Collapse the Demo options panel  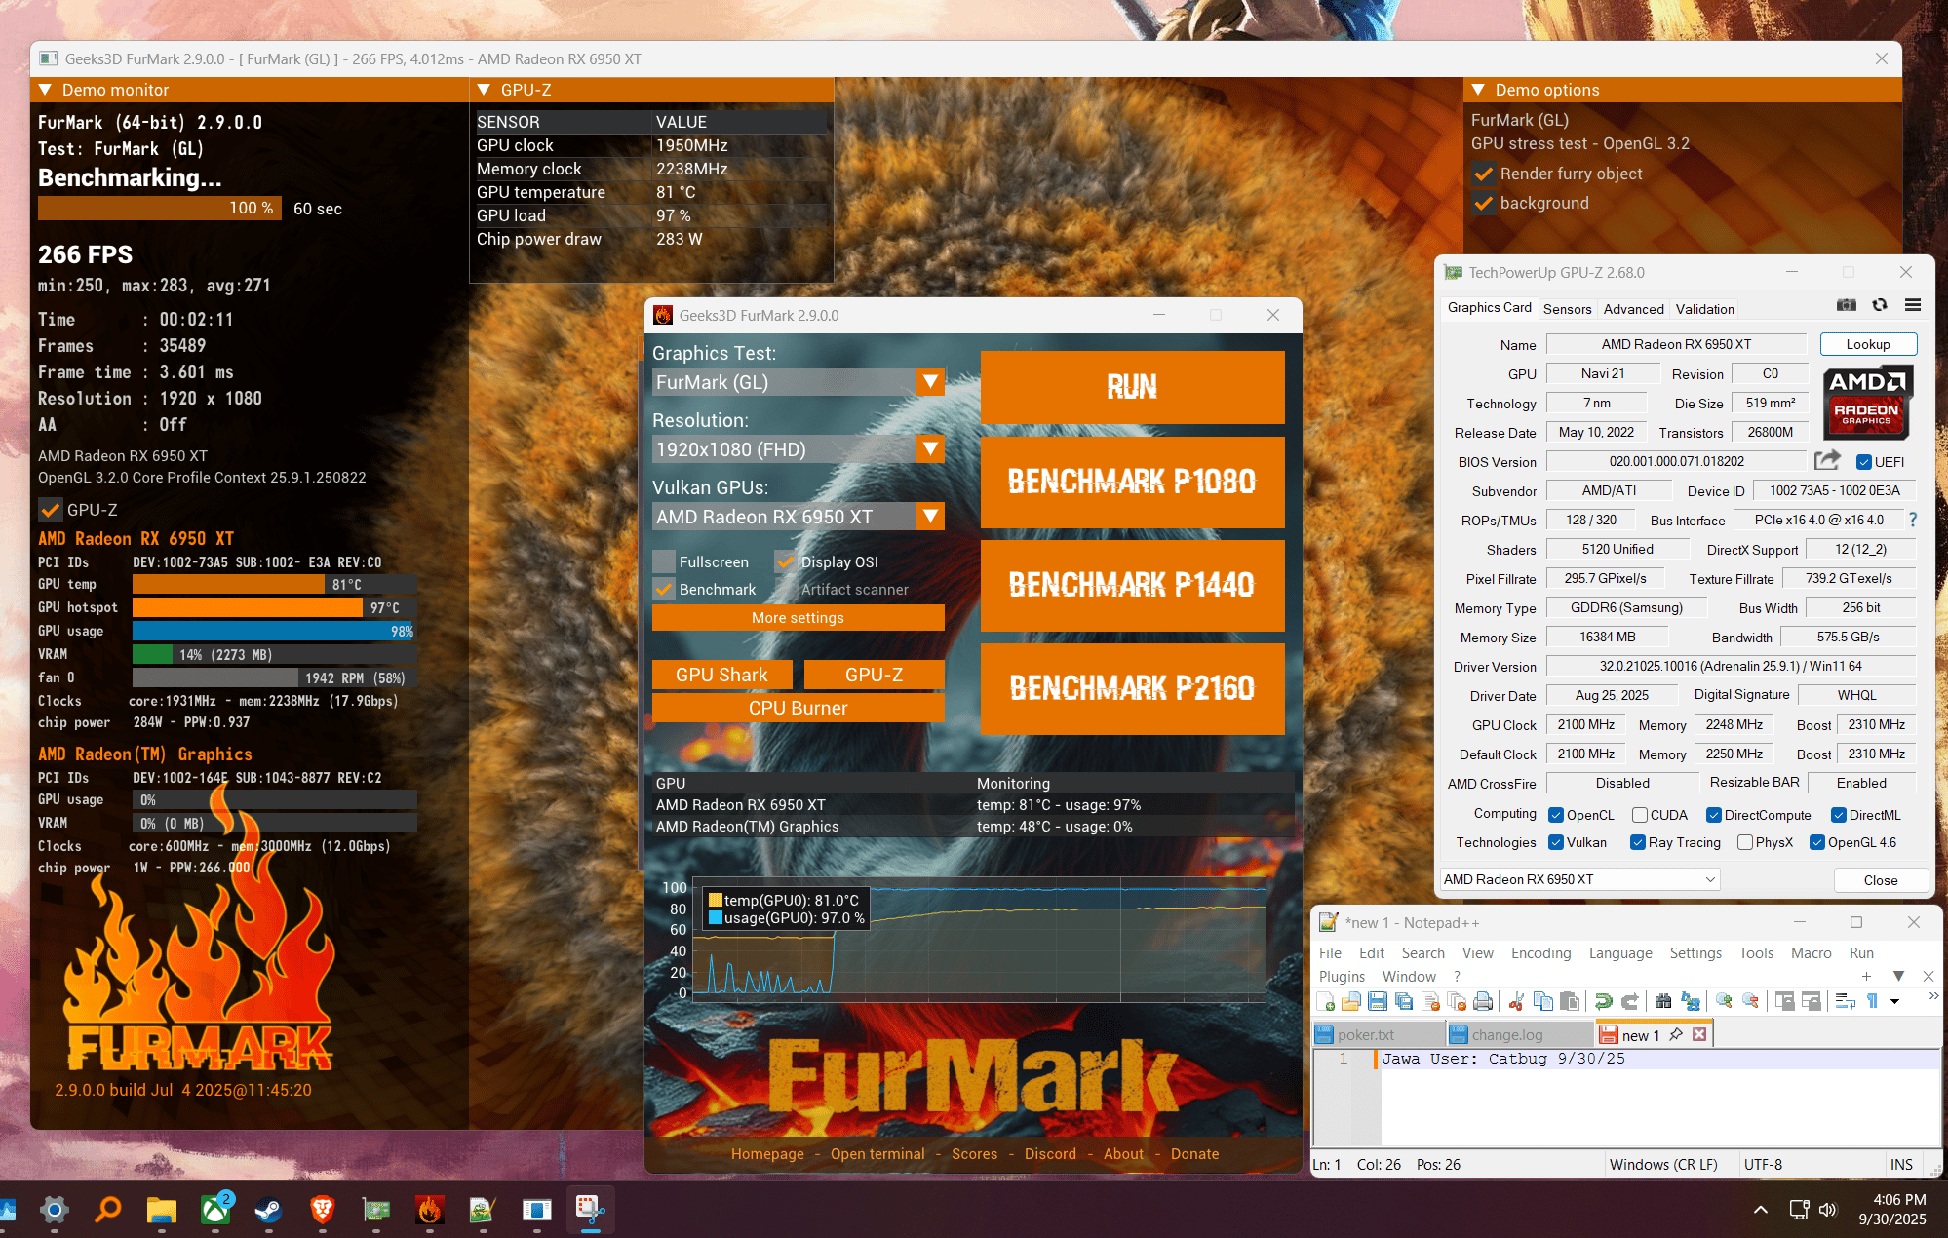(x=1478, y=90)
